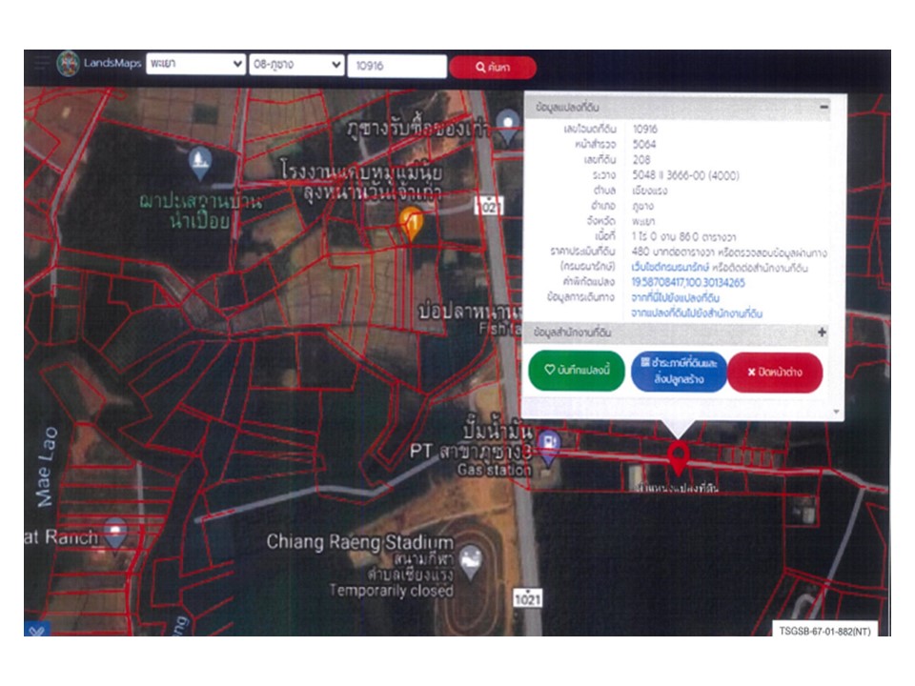This screenshot has width=915, height=686.
Task: Open the district dropdown showing 08-ภูซาง
Action: 295,65
